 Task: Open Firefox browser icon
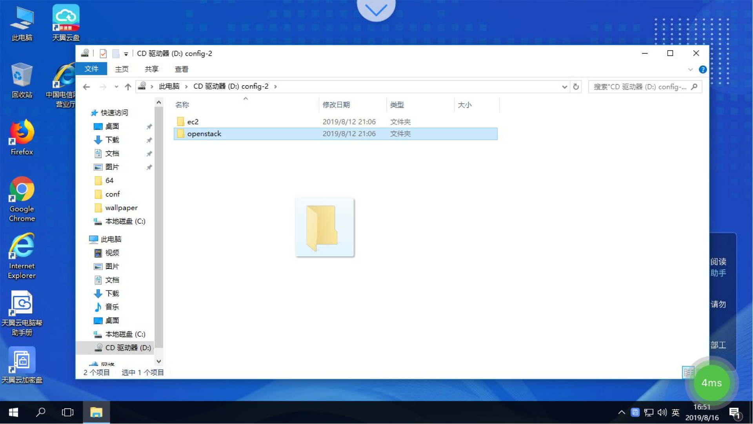(x=21, y=135)
